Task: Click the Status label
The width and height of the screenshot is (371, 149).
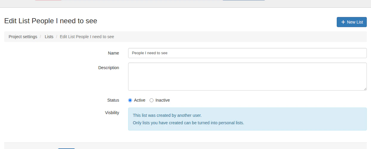Action: click(x=113, y=100)
